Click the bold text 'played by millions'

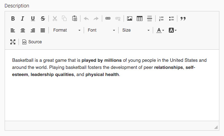(101, 60)
